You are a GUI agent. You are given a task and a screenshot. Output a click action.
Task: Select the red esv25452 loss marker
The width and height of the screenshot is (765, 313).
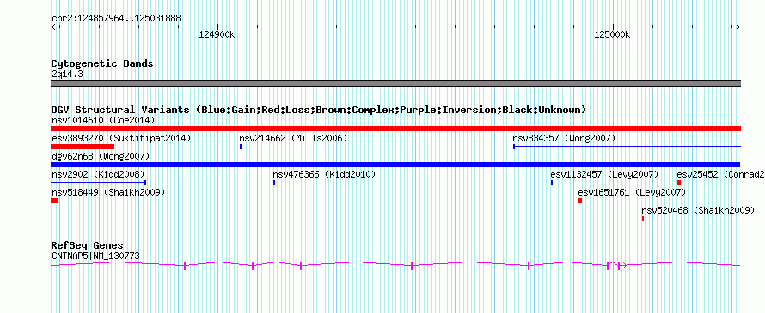click(679, 183)
